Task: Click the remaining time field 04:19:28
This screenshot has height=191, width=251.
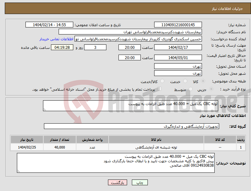Action: point(62,47)
